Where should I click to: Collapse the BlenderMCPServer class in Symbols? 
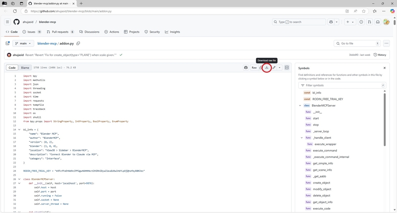(300, 105)
